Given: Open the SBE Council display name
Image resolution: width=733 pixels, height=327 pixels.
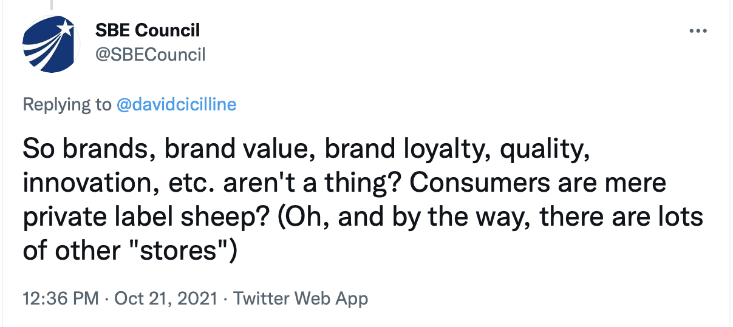Looking at the screenshot, I should [147, 30].
